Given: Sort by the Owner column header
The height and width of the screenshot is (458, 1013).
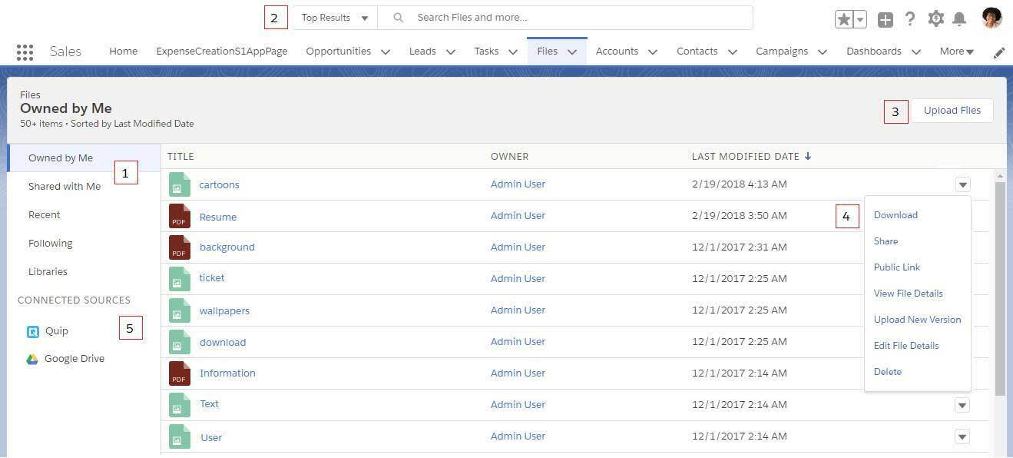Looking at the screenshot, I should coord(509,157).
